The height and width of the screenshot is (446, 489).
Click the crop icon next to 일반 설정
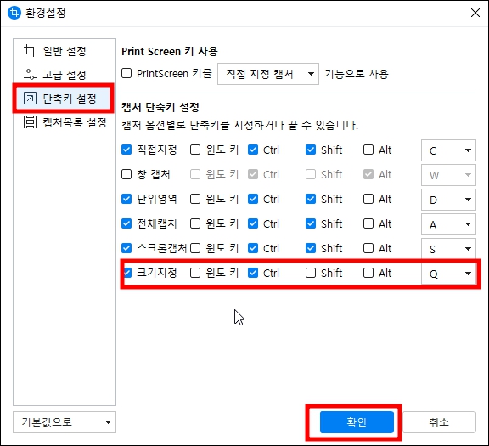point(30,51)
